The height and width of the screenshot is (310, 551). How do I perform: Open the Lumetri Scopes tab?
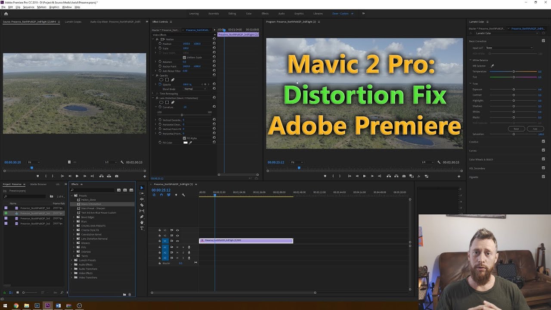[x=73, y=22]
